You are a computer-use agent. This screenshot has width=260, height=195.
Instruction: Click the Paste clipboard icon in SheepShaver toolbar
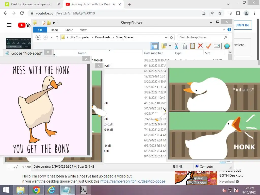click(x=192, y=46)
